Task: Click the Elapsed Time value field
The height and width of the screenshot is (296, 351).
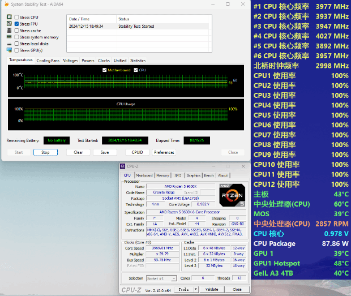Action: click(197, 140)
